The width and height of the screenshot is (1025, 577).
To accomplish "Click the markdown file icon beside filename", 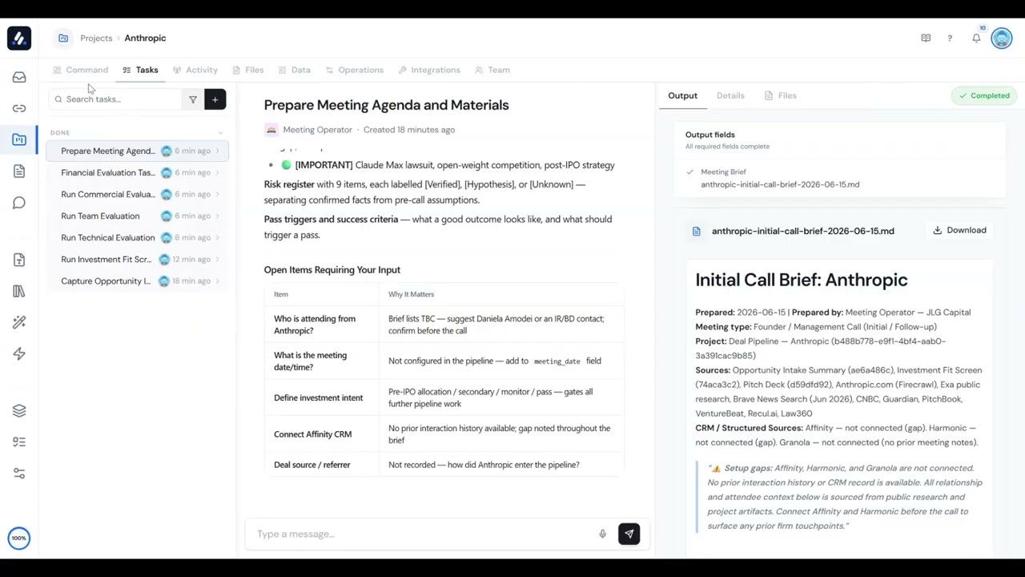I will coord(696,231).
